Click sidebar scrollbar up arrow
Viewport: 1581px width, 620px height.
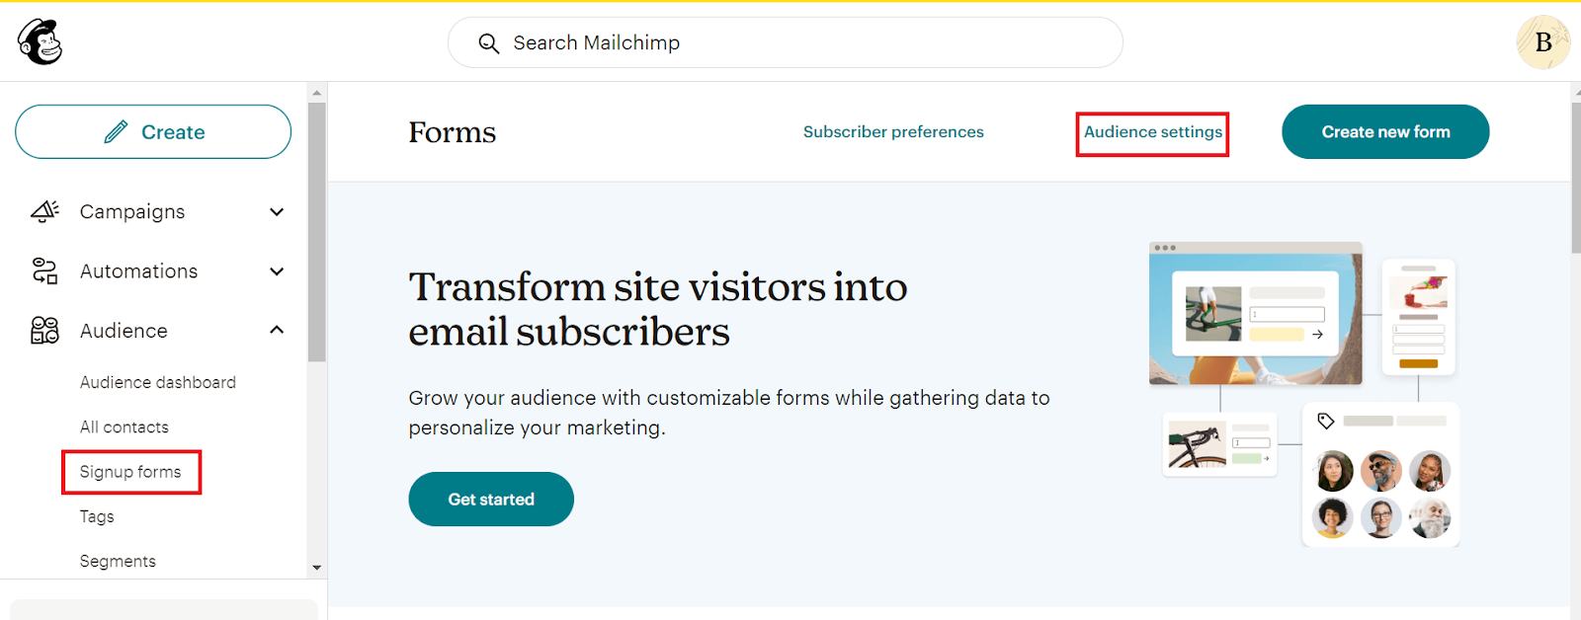click(316, 93)
